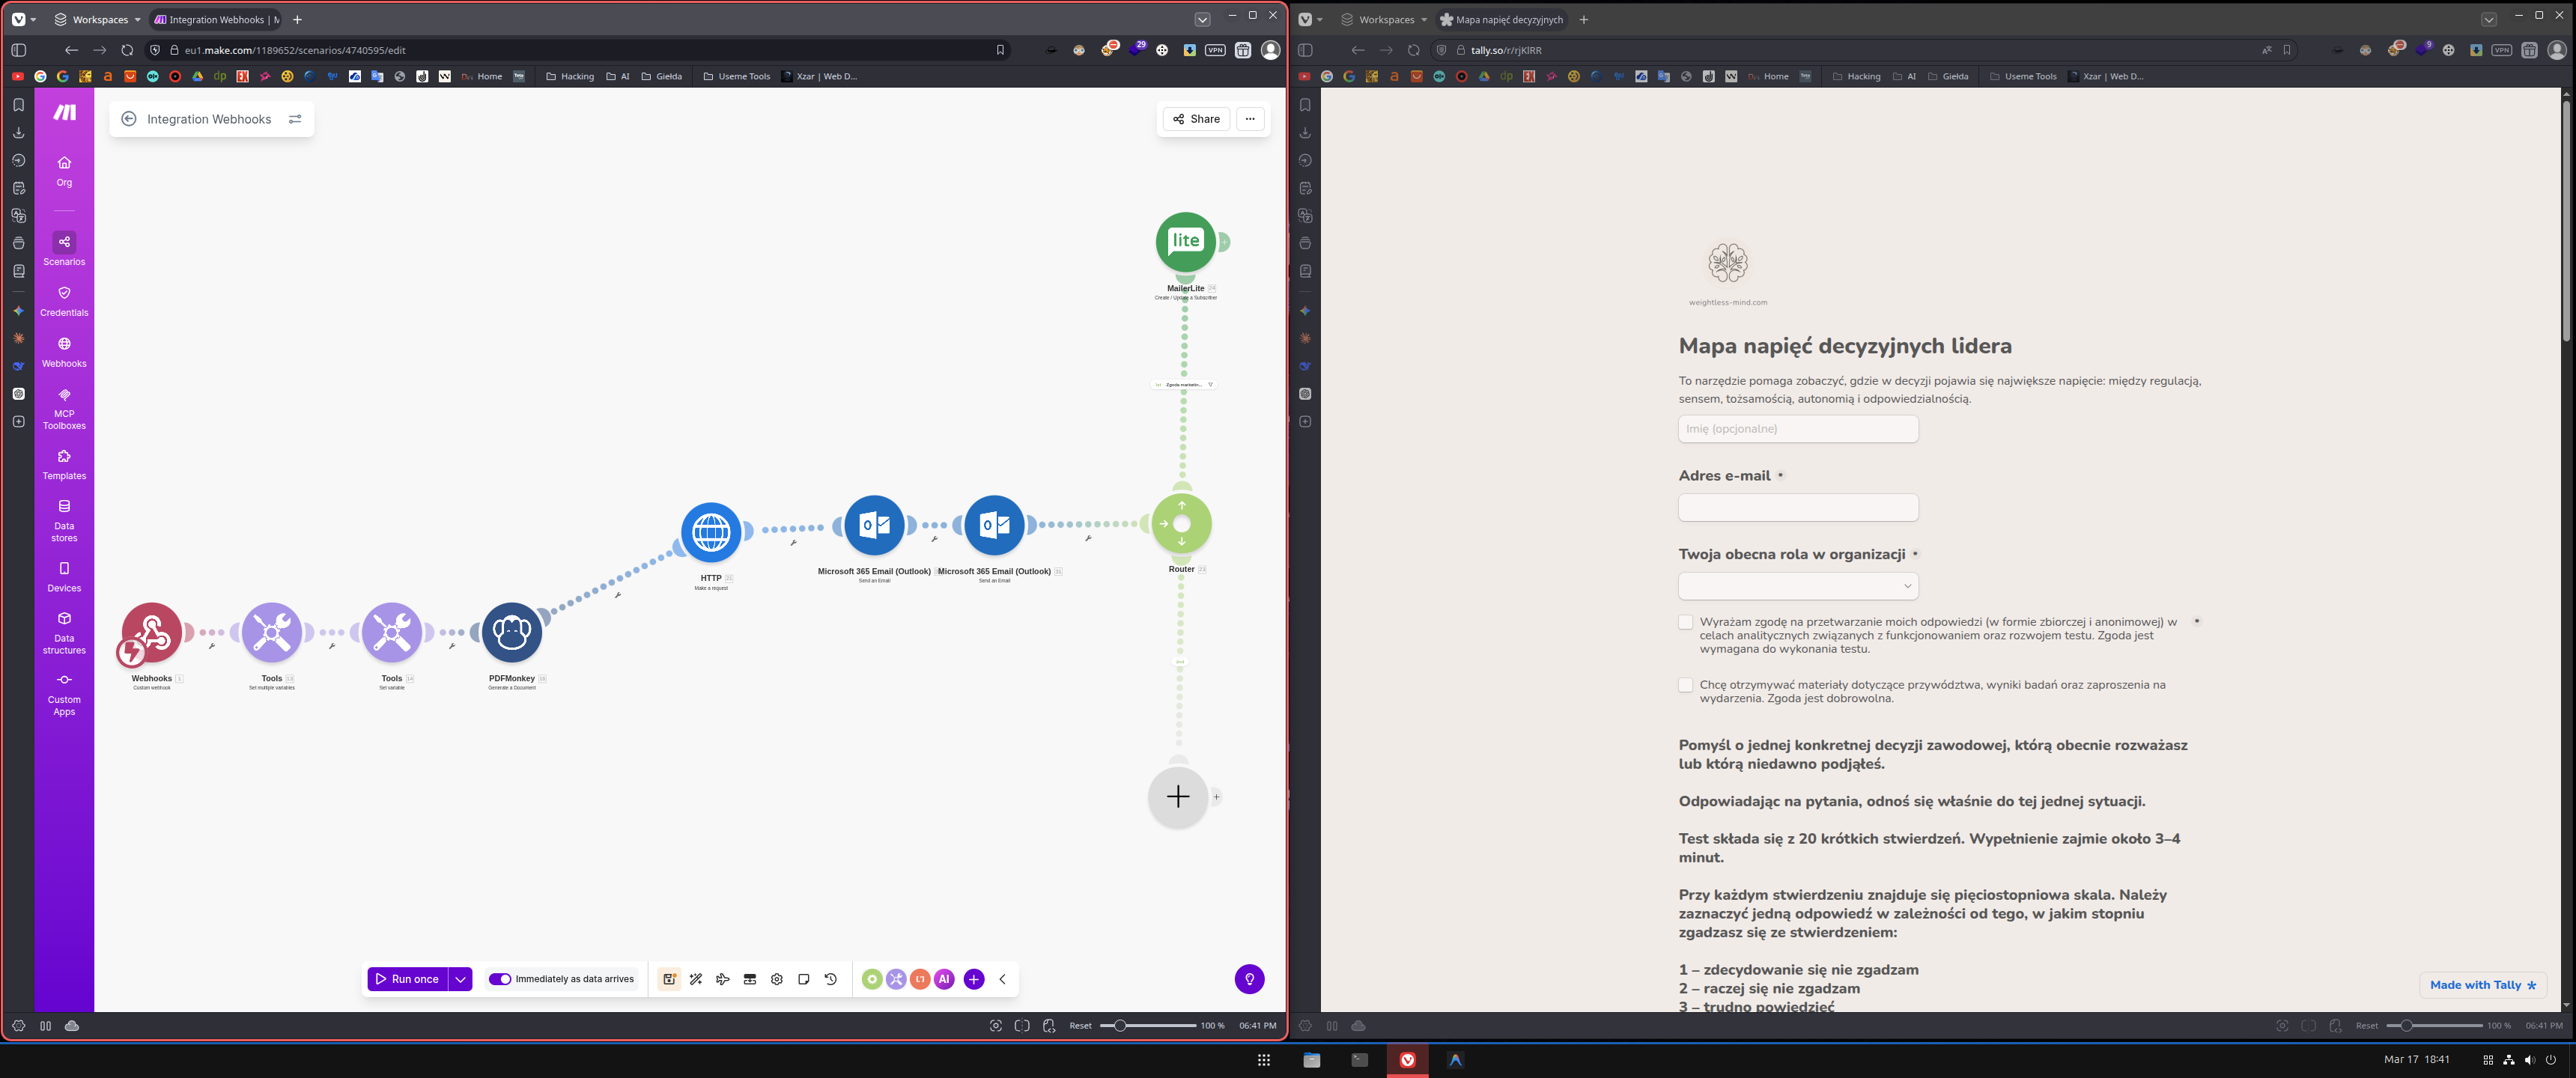Open the current role in organization dropdown
The height and width of the screenshot is (1078, 2576).
pos(1798,586)
